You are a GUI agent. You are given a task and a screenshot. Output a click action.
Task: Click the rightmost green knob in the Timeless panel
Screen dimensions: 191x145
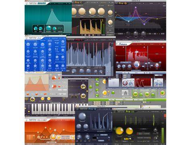pos(162,93)
